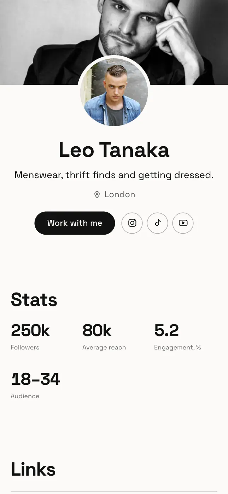Viewport: 228px width, 494px height.
Task: Click the 80k average reach figure
Action: pyautogui.click(x=97, y=330)
